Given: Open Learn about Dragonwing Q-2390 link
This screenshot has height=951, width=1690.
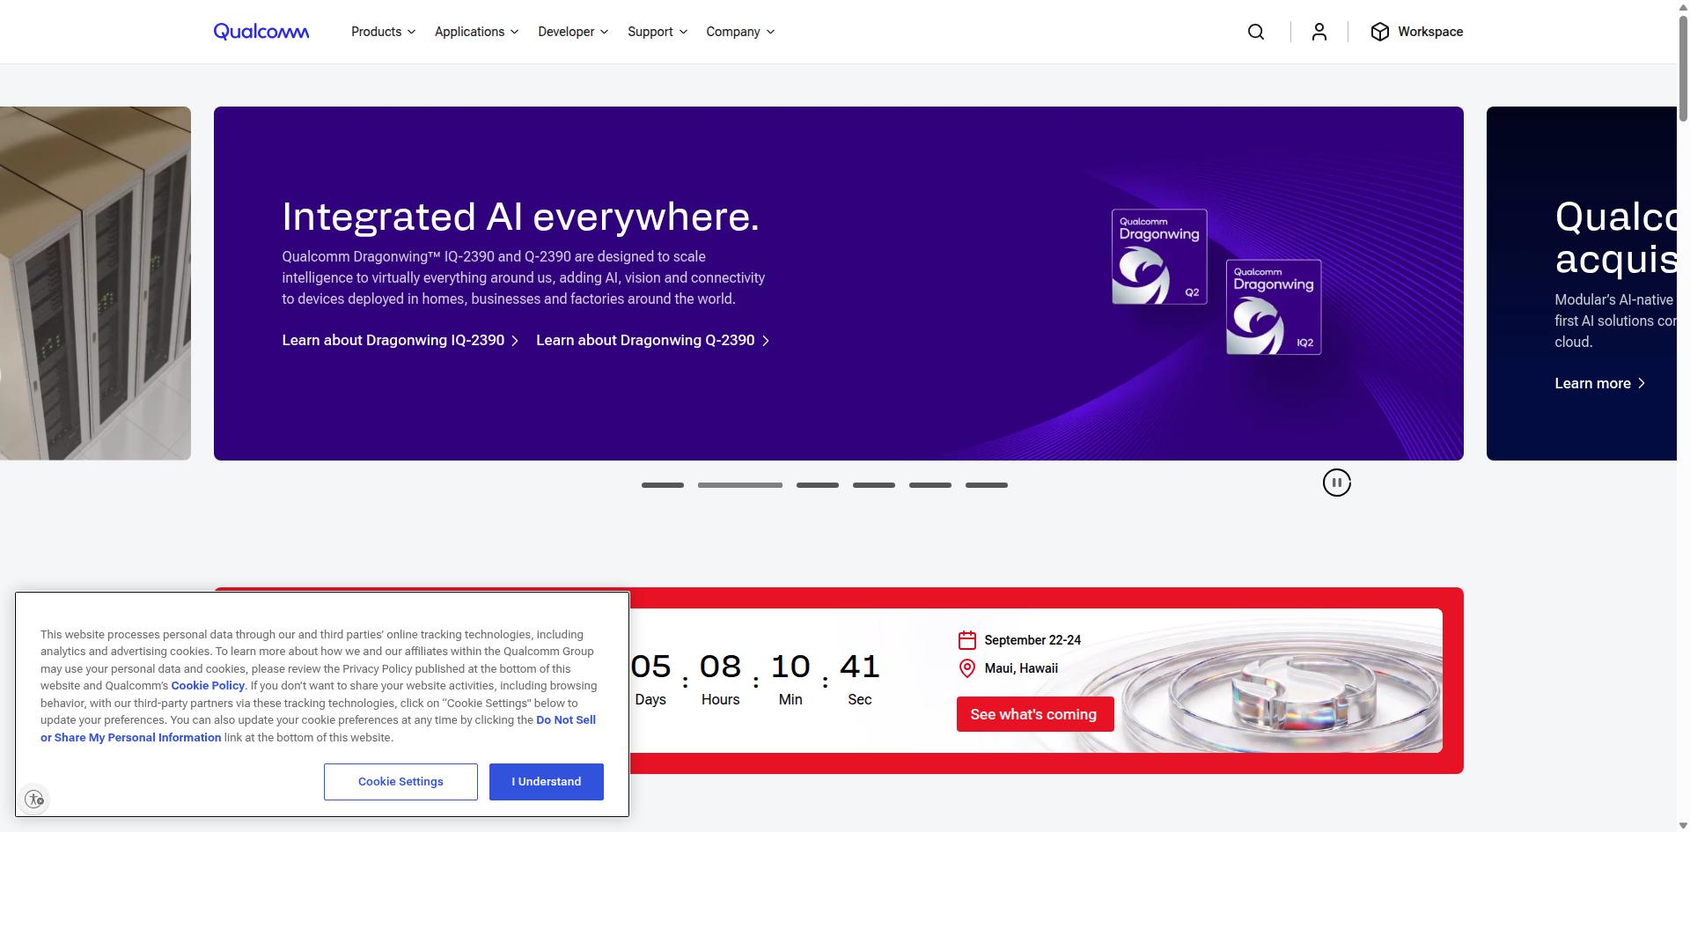Looking at the screenshot, I should pos(653,340).
